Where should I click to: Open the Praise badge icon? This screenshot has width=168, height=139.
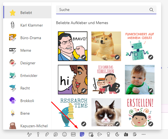point(108,134)
